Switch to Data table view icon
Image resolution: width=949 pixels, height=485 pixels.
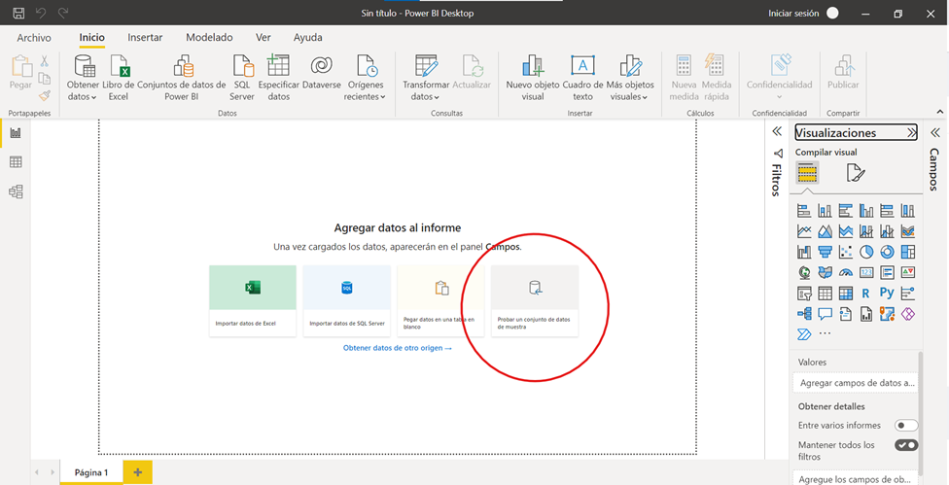[16, 162]
